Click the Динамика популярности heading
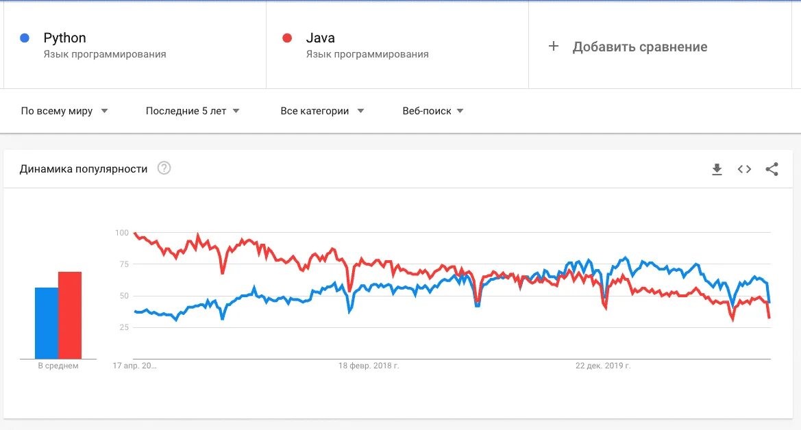The width and height of the screenshot is (801, 430). coord(84,169)
